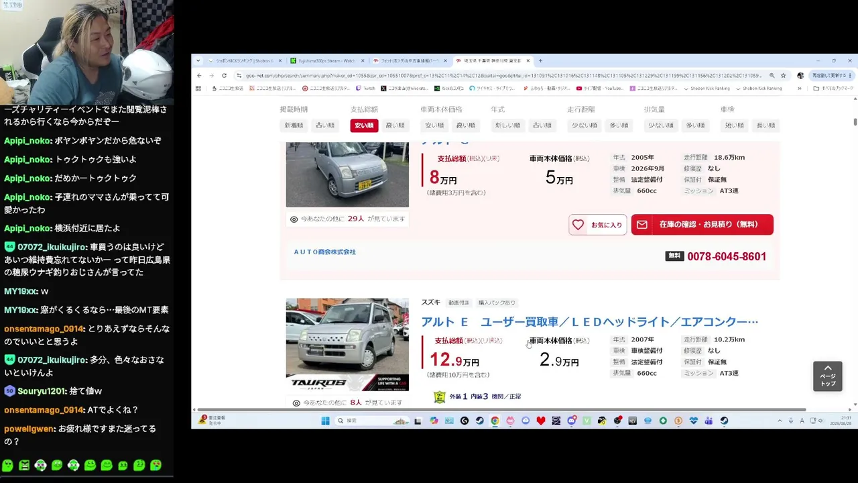
Task: Sort 年式 by 新しい順
Action: [x=507, y=125]
